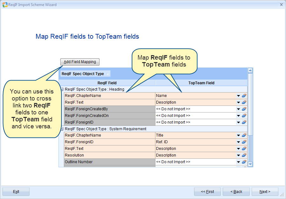This screenshot has height=199, width=286.
Task: Select ReqIF.Text cell under System Requirement
Action: [110, 149]
